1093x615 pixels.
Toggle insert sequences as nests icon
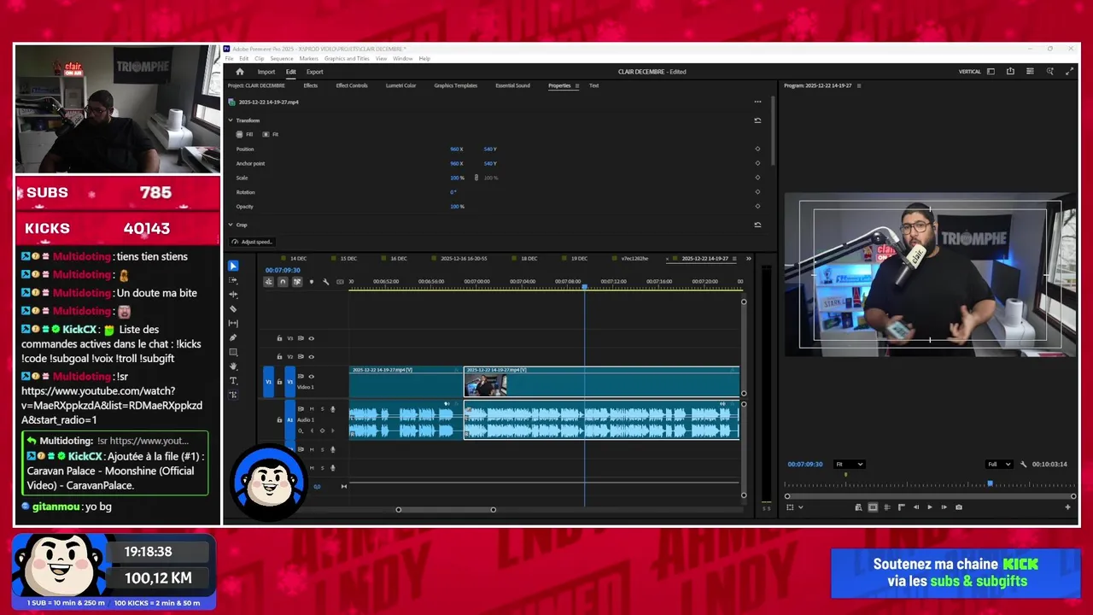click(x=268, y=282)
